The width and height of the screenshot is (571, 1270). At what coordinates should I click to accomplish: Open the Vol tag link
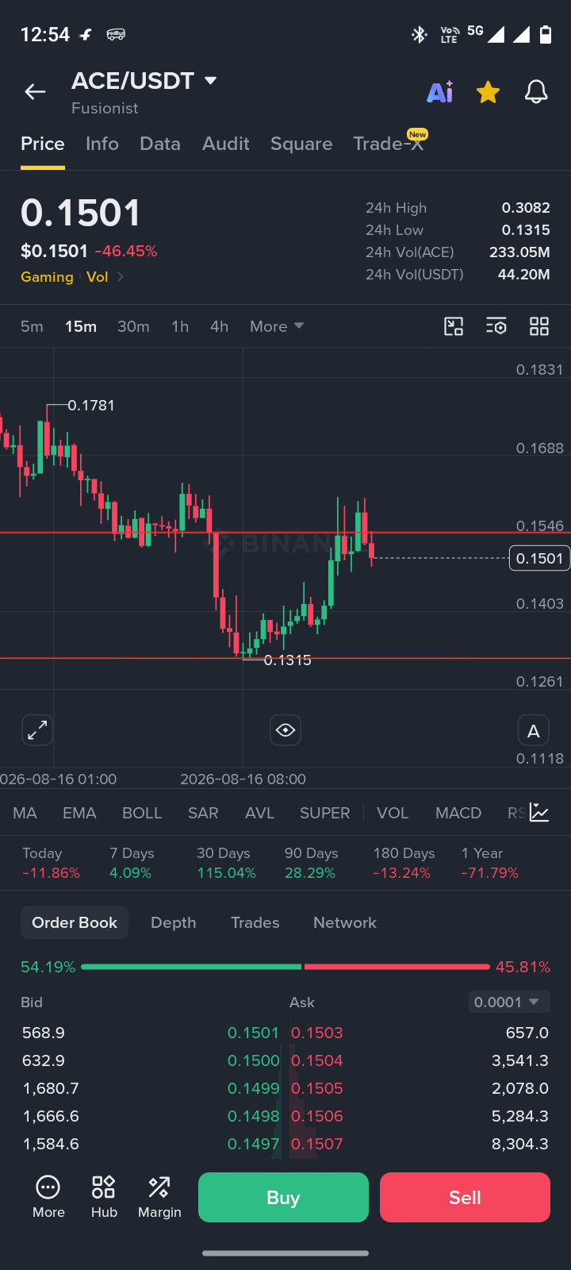coord(98,277)
